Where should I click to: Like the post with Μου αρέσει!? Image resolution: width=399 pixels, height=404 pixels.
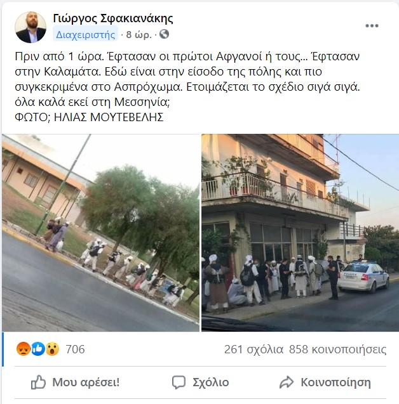[x=75, y=382]
